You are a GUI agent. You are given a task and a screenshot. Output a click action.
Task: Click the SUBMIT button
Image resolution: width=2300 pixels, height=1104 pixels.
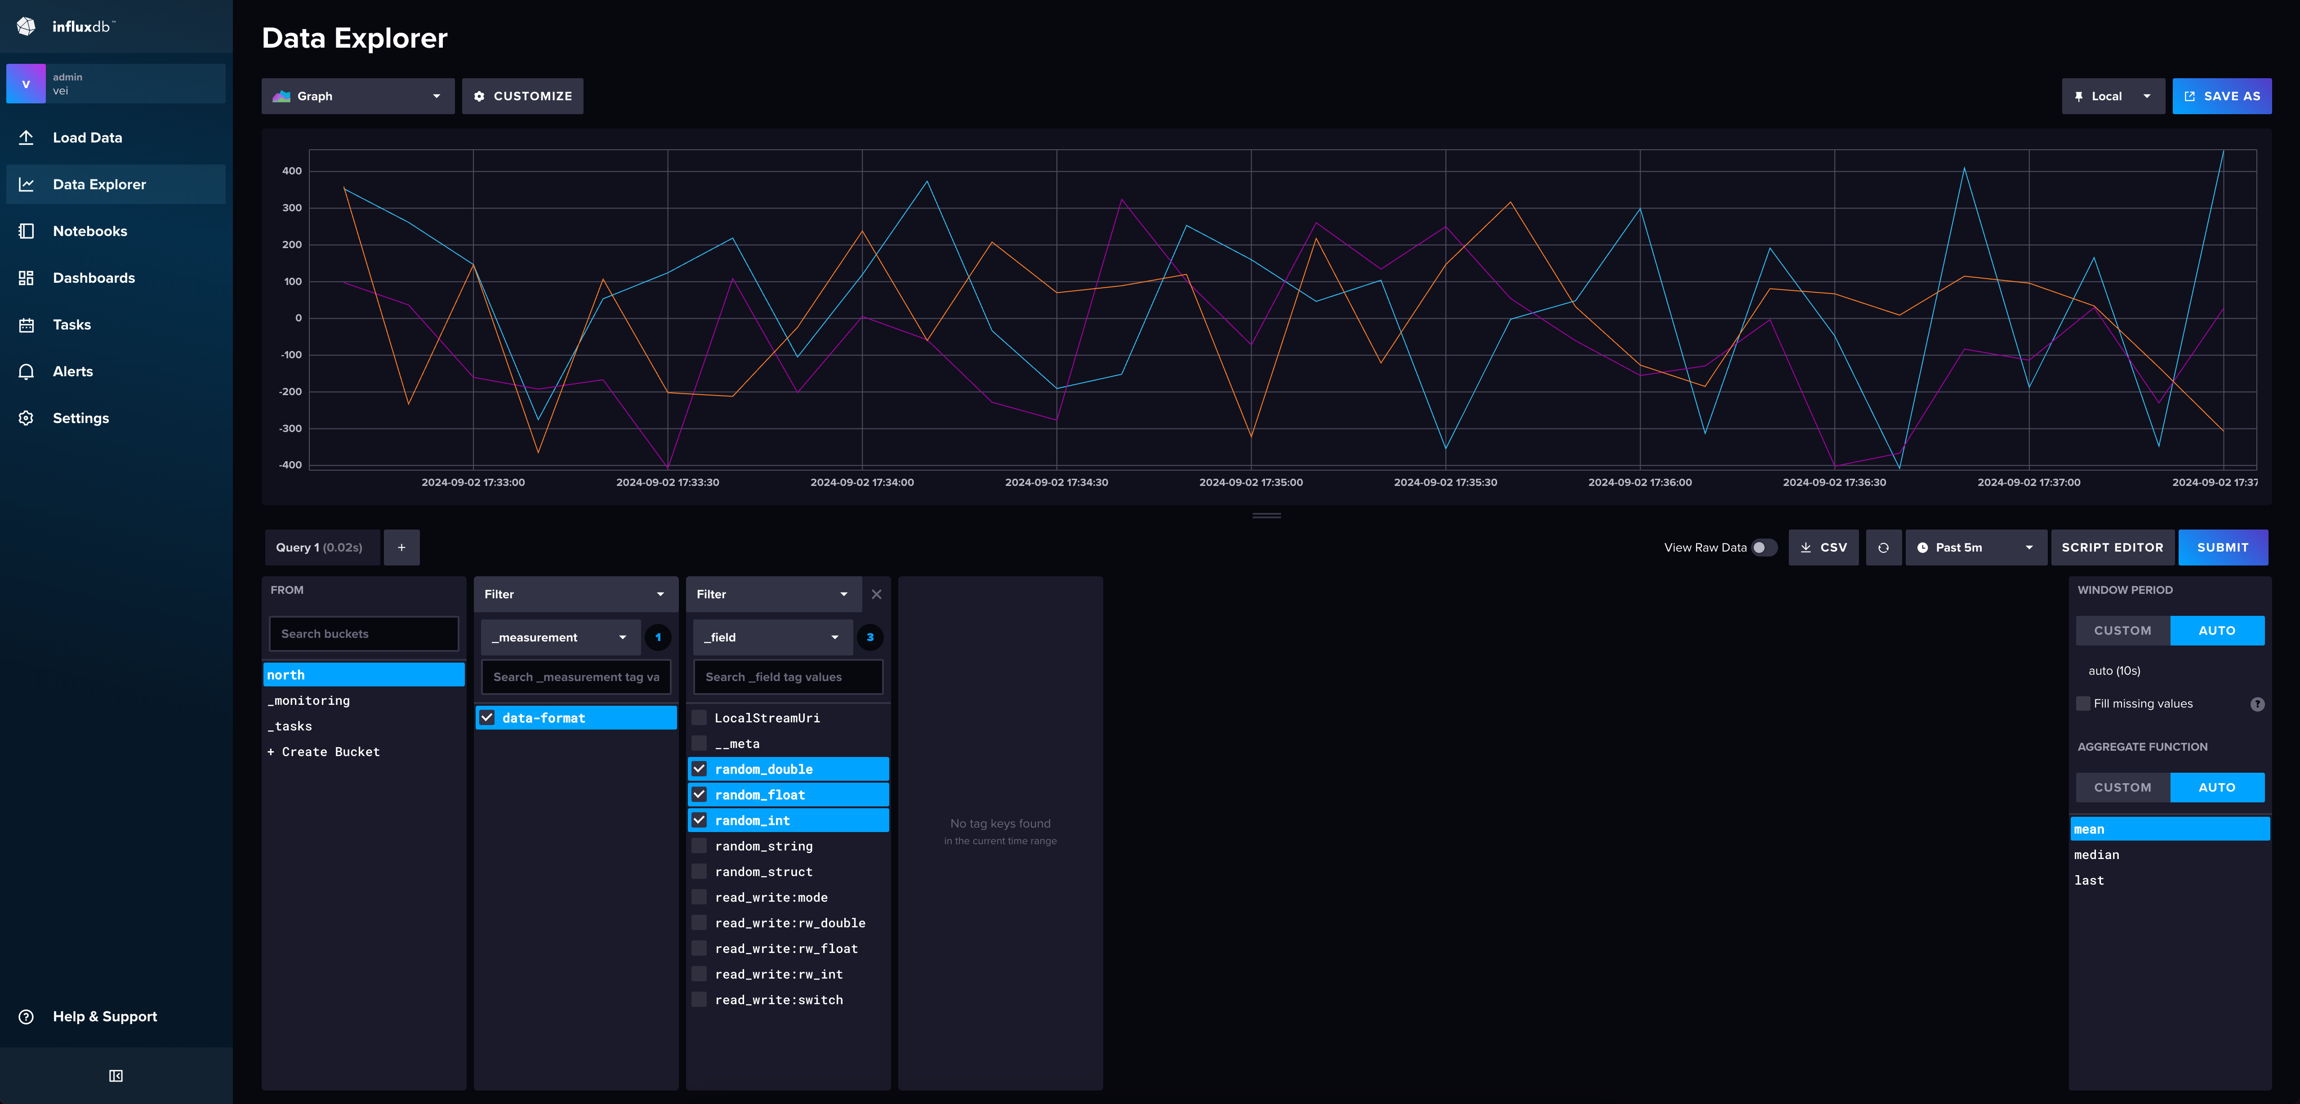click(x=2222, y=547)
